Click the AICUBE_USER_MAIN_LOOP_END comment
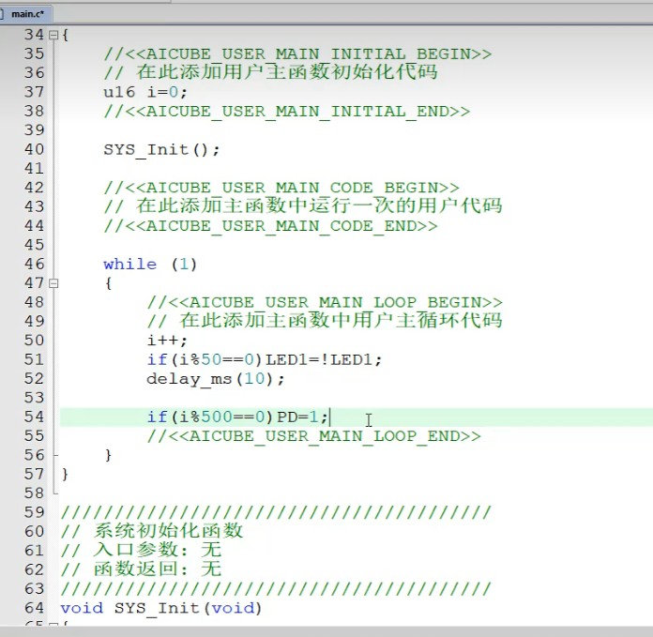This screenshot has width=653, height=637. [313, 436]
